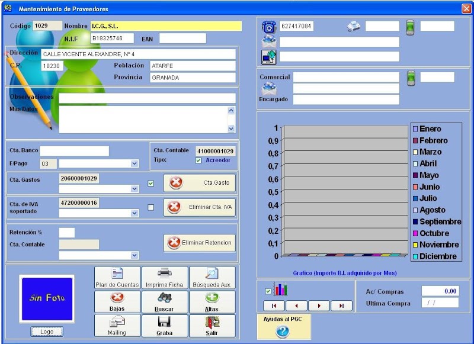Close the Mantenimiento de Proveedores window
Viewport: 474px width, 344px height.
tap(466, 9)
